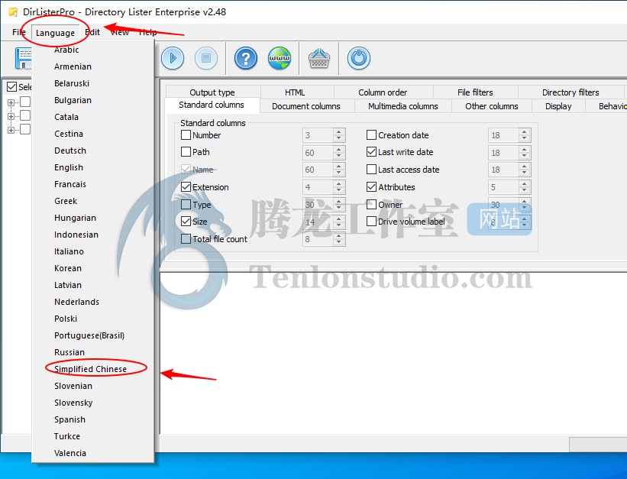The height and width of the screenshot is (479, 627).
Task: Click DirListerPro app icon in title bar
Action: pos(13,11)
